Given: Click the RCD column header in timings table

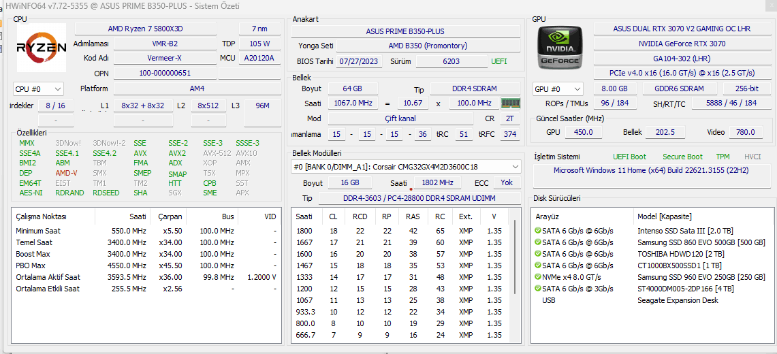Looking at the screenshot, I should tap(360, 216).
